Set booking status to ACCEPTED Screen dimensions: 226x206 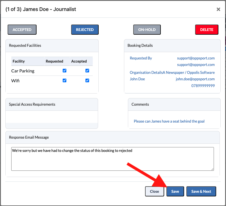pos(22,30)
